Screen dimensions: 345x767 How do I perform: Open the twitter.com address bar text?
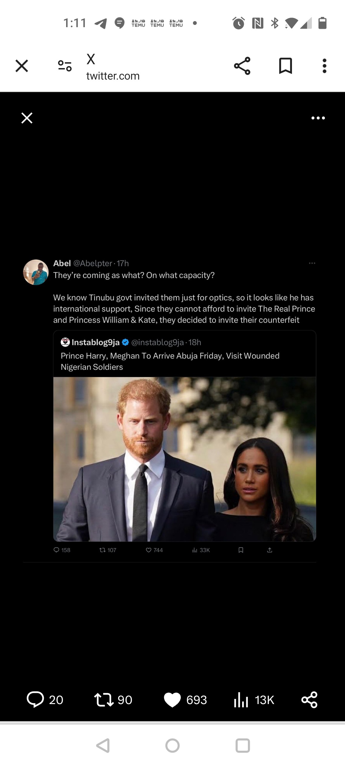coord(113,76)
